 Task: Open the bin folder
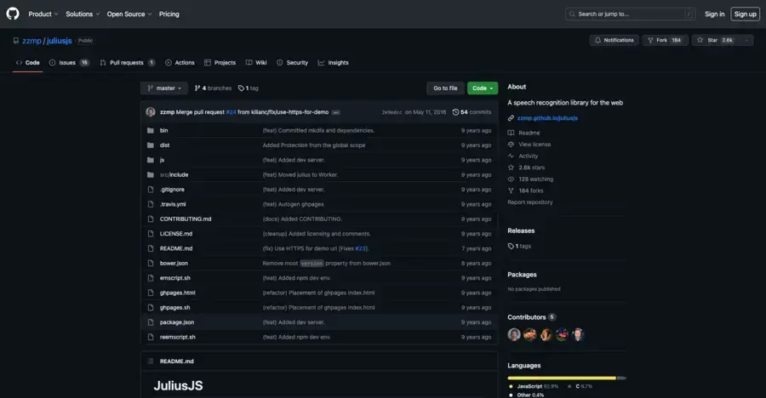pos(163,130)
